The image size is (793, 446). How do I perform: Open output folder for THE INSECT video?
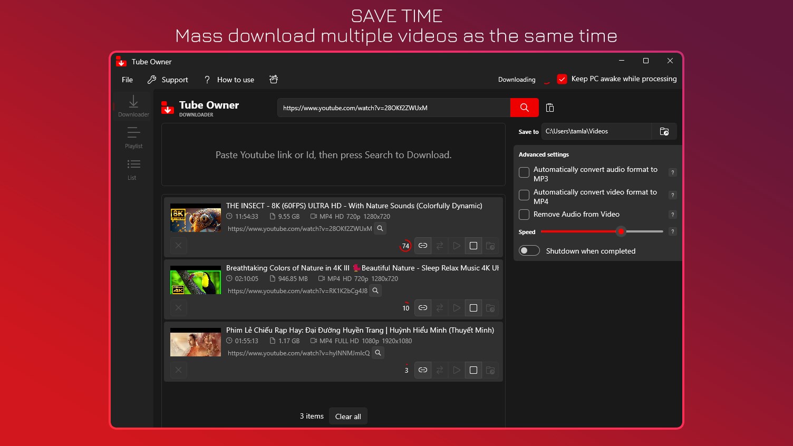[490, 246]
